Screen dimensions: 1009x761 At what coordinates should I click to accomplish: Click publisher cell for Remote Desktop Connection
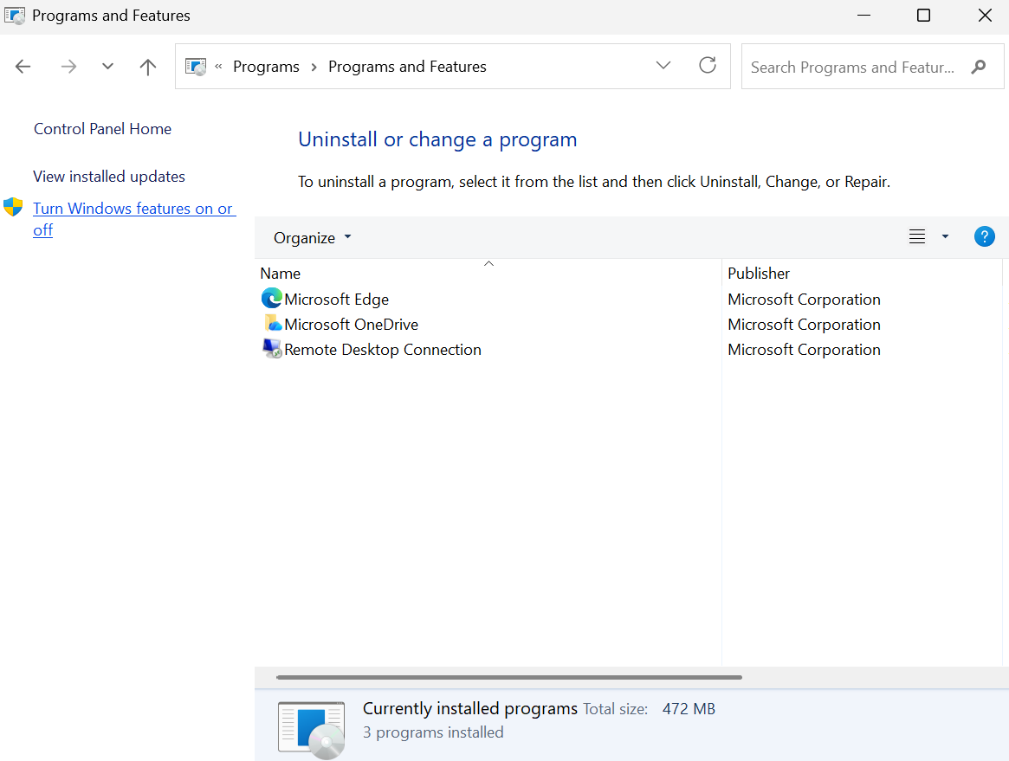click(x=804, y=349)
